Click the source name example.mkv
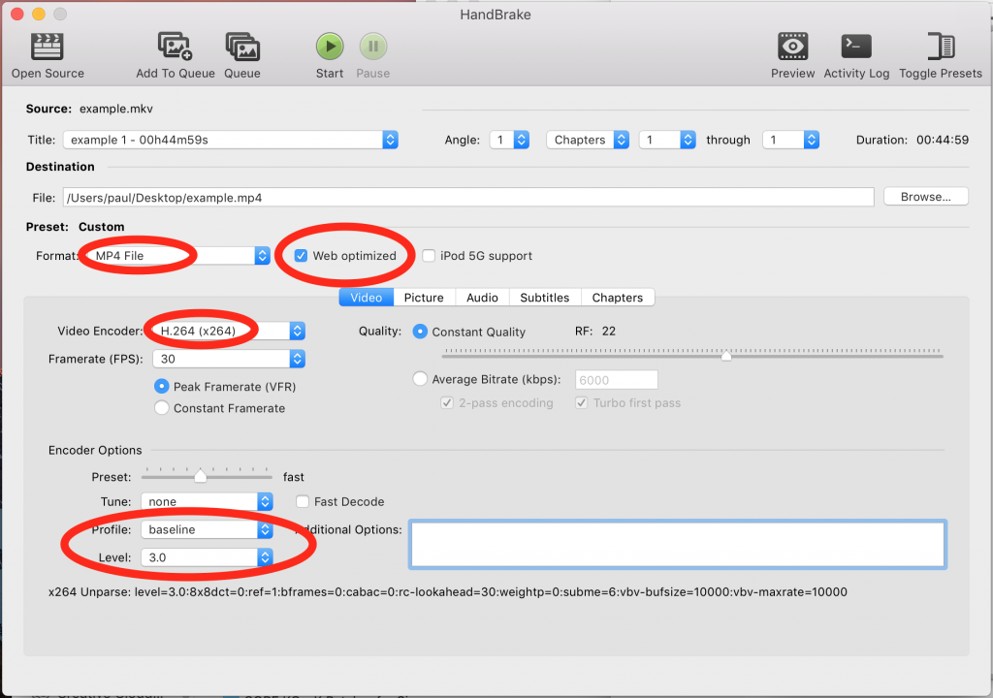Screen dimensions: 993x698 [116, 109]
